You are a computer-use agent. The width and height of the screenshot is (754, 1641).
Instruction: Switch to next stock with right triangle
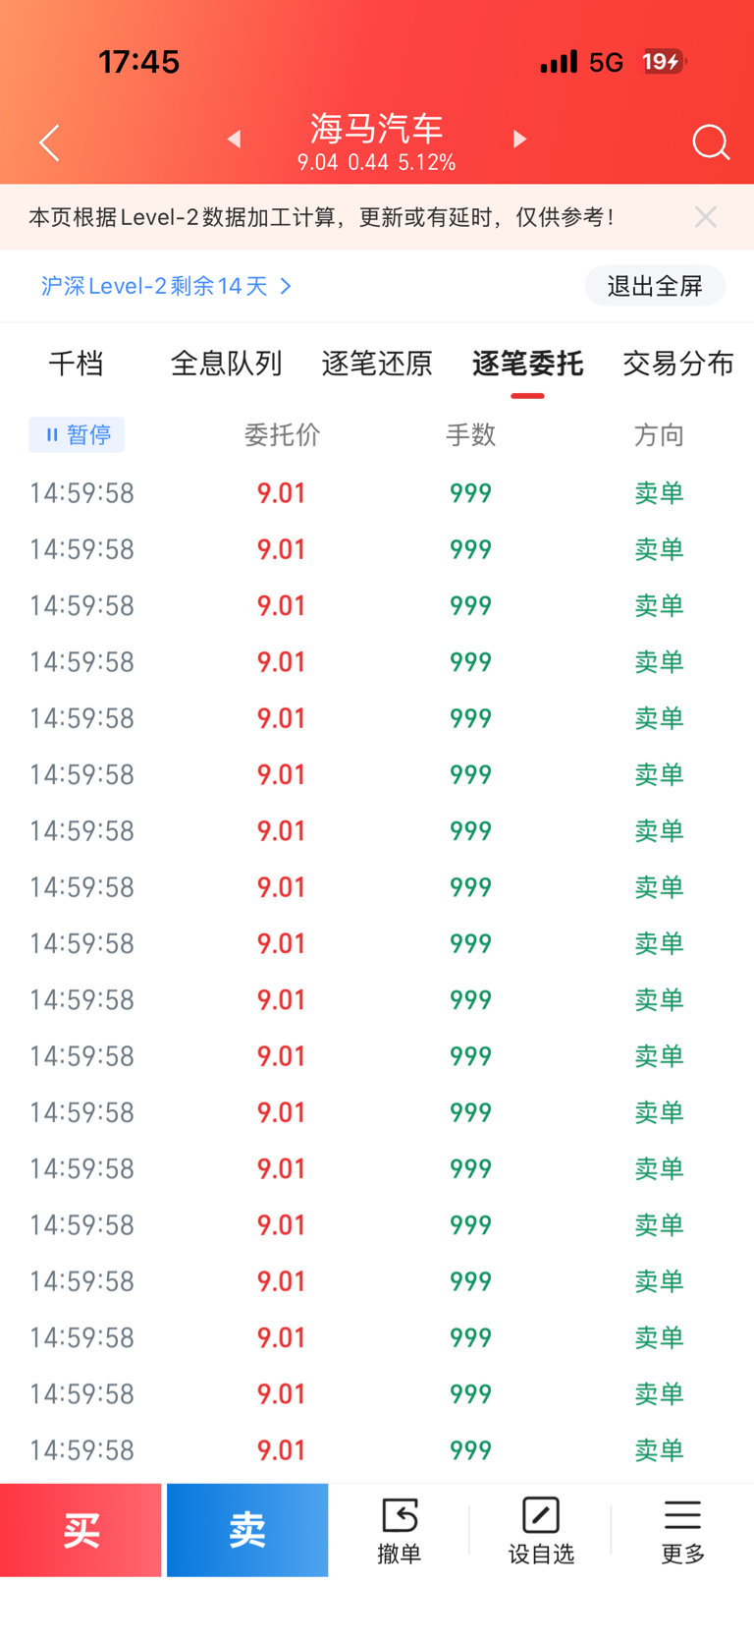(519, 140)
